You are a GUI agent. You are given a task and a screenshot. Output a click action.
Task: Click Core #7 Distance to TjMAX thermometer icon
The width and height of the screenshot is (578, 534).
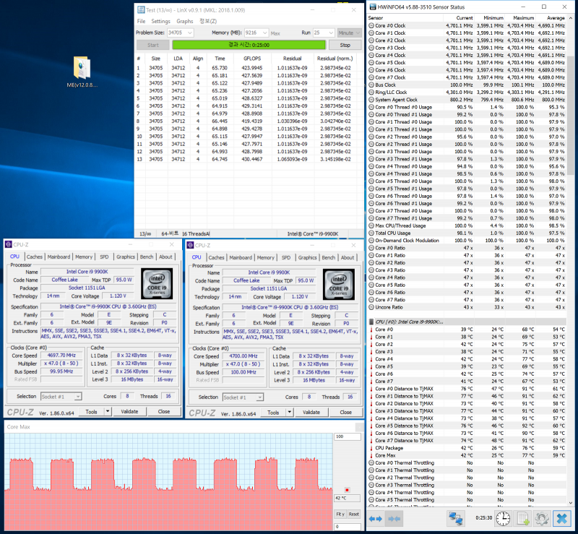[x=371, y=441]
